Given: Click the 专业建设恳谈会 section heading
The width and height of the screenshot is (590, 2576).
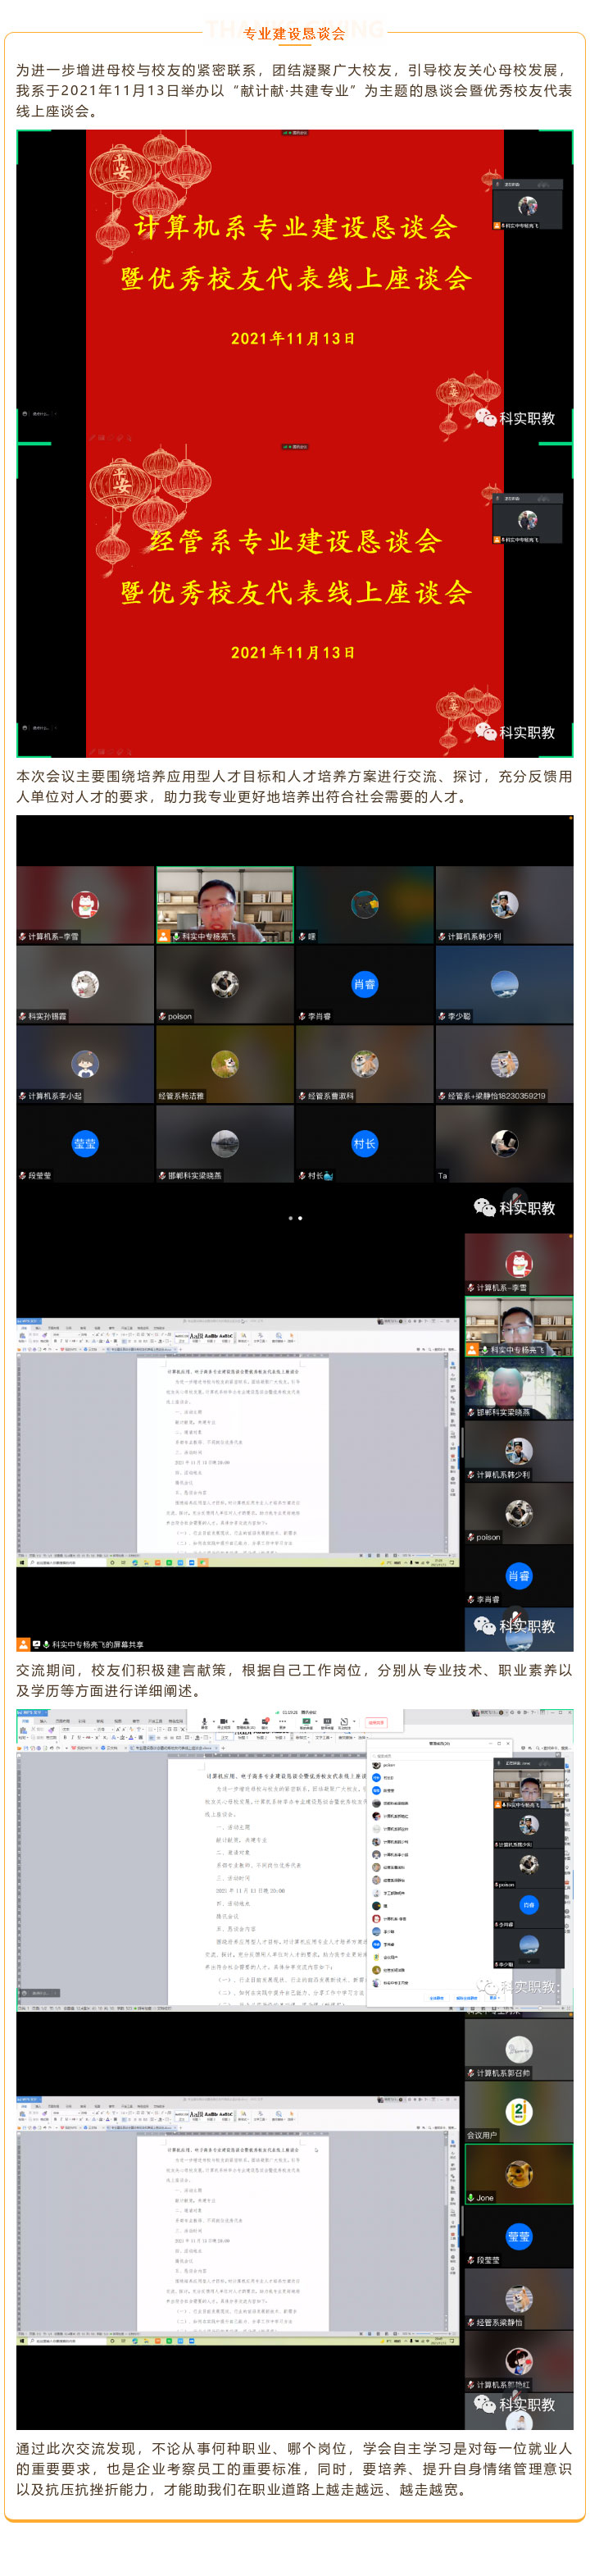Looking at the screenshot, I should coord(294,33).
